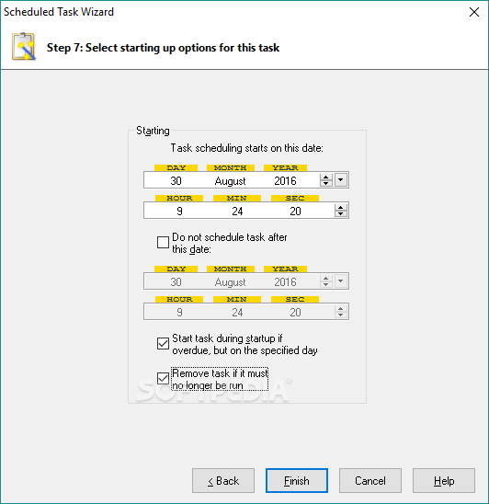Select the start year 2016
Image resolution: width=489 pixels, height=504 pixels.
285,180
